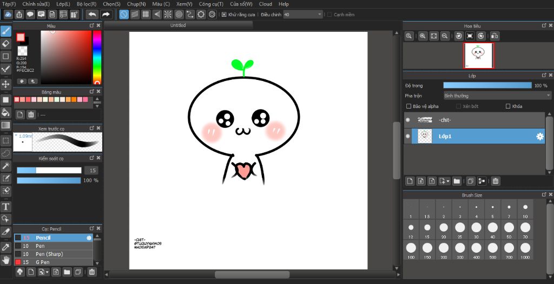Choose the Text tool
The image size is (554, 284).
click(6, 207)
